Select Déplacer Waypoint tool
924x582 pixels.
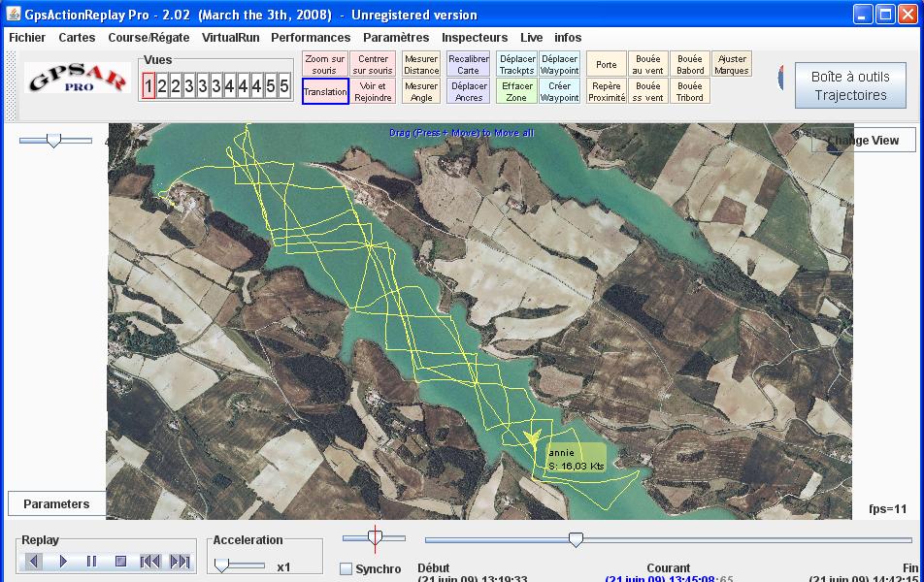559,64
